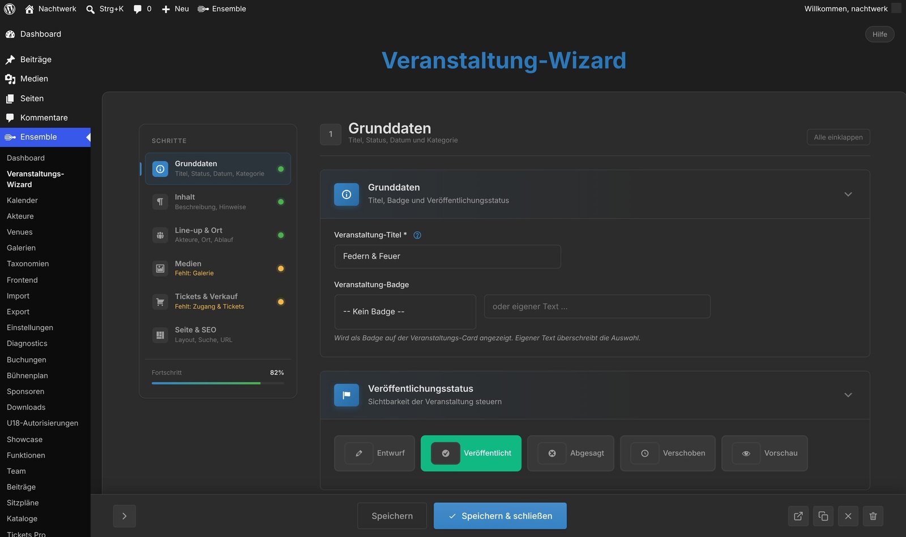
Task: Click the Grunddaten info icon in the steps list
Action: click(x=160, y=169)
